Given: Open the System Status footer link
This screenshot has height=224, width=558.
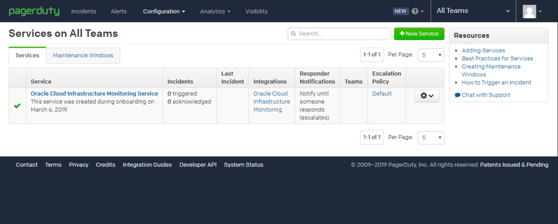Looking at the screenshot, I should click(244, 165).
